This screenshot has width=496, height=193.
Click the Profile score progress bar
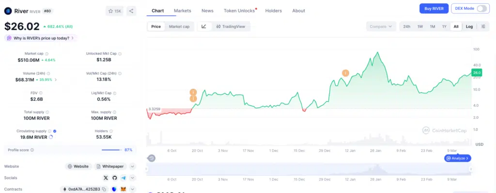[x=112, y=150]
